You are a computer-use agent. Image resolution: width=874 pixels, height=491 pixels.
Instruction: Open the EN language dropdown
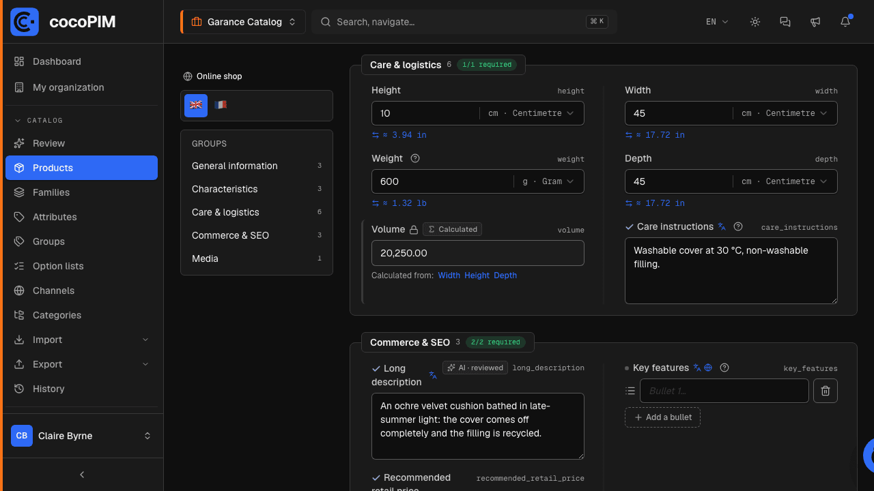coord(717,22)
